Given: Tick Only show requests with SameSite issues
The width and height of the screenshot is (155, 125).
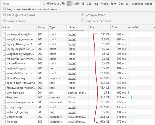Looking at the screenshot, I should point(4,9).
